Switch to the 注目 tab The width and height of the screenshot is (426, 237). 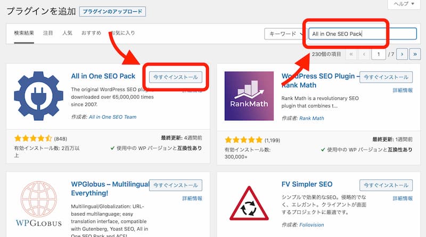[48, 33]
